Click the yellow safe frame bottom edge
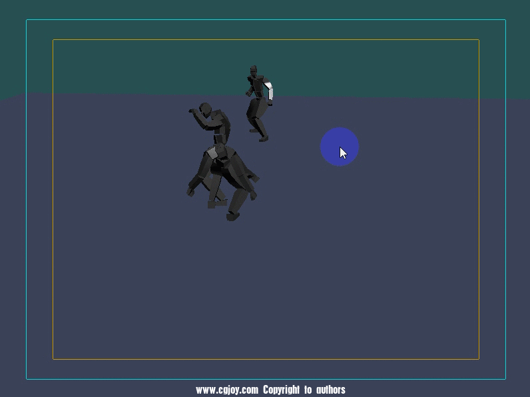 pos(266,359)
